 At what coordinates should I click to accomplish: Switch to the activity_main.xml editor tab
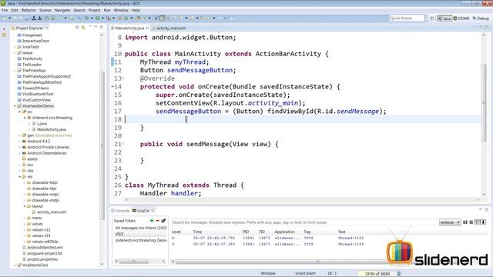click(169, 28)
